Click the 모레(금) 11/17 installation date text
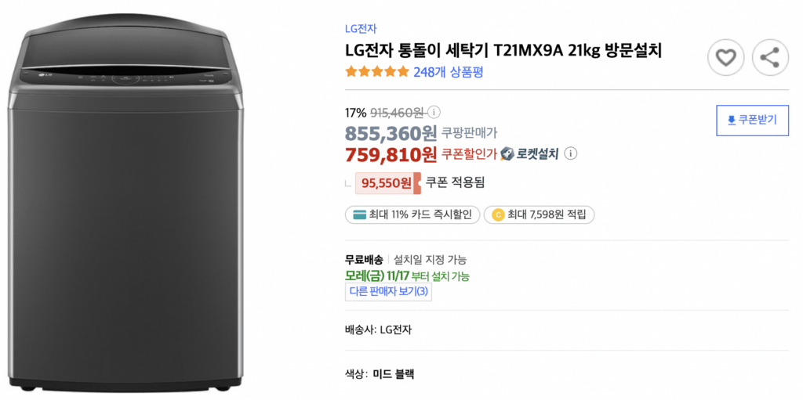The height and width of the screenshot is (400, 803). tap(377, 276)
